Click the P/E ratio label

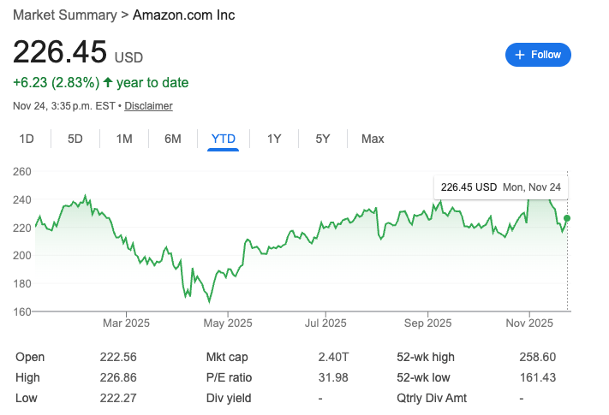[x=230, y=377]
